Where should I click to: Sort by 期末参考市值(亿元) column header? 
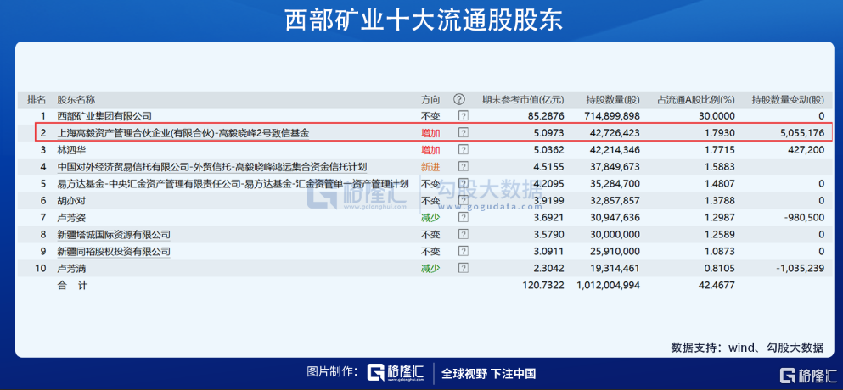coord(521,99)
